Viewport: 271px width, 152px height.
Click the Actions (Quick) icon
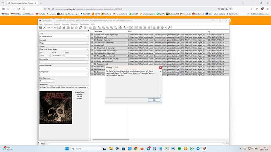[125, 27]
